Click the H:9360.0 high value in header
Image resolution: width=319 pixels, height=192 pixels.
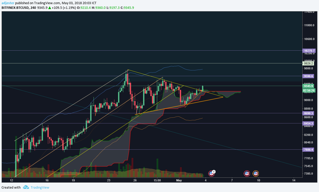(x=99, y=8)
